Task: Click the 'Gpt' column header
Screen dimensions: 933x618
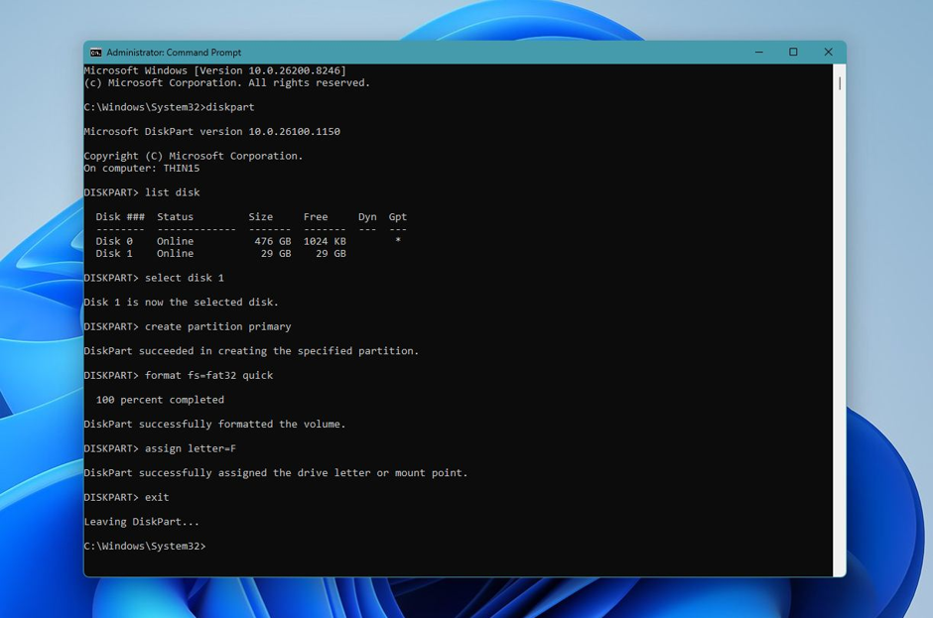Action: [x=397, y=217]
